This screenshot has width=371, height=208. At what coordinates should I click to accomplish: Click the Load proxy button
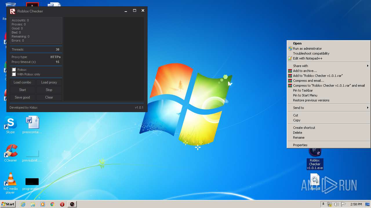(49, 82)
